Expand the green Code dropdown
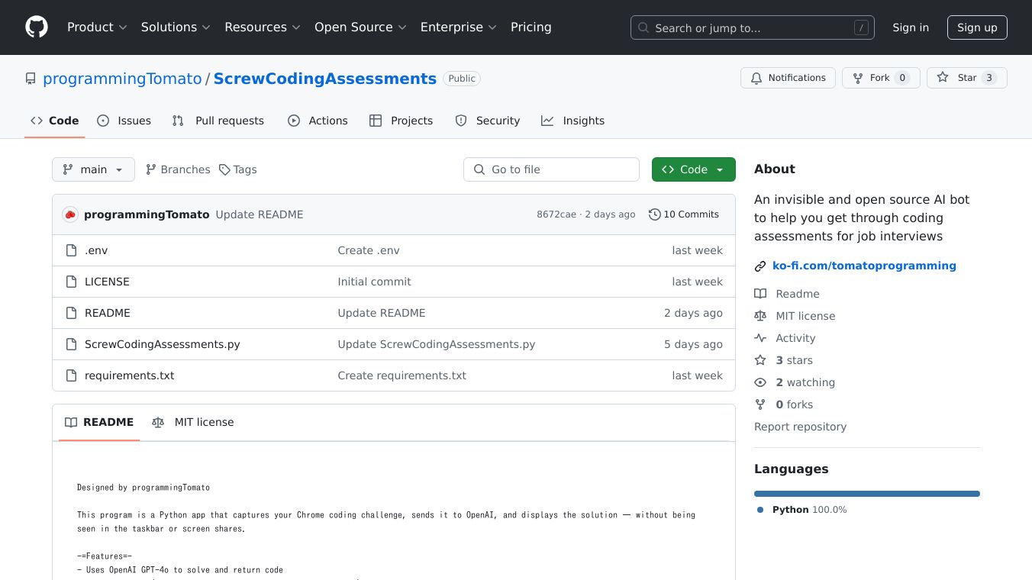This screenshot has height=580, width=1032. click(x=693, y=169)
